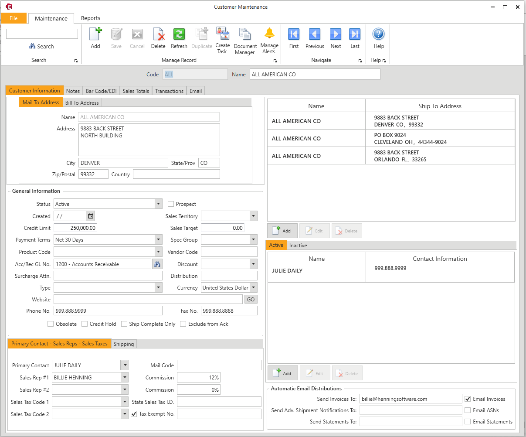Open the GL account lookup binoculars

[157, 264]
